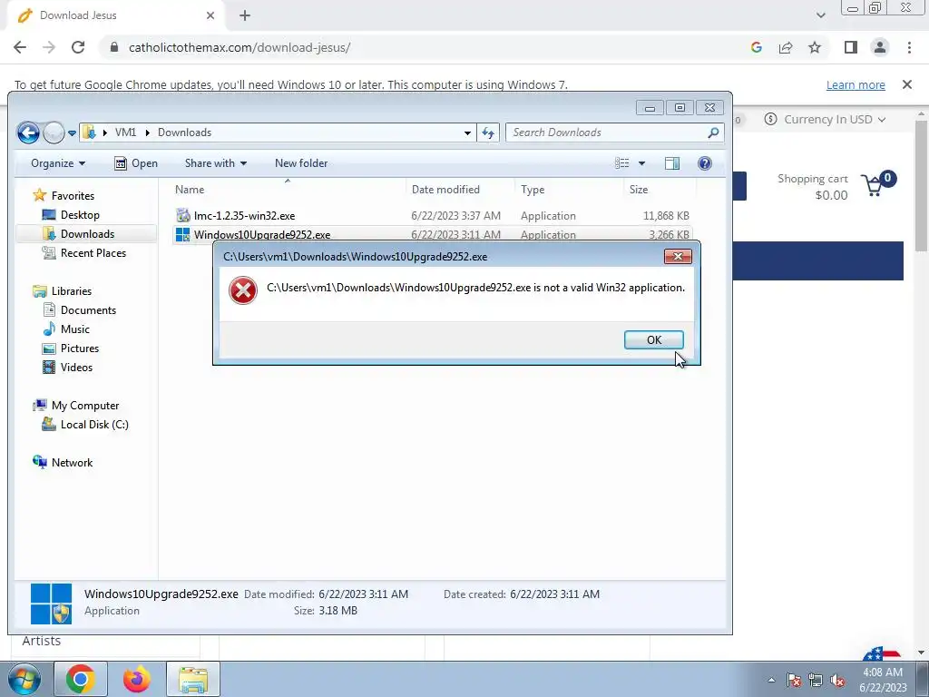
Task: Bookmark this page with the star
Action: pos(815,47)
